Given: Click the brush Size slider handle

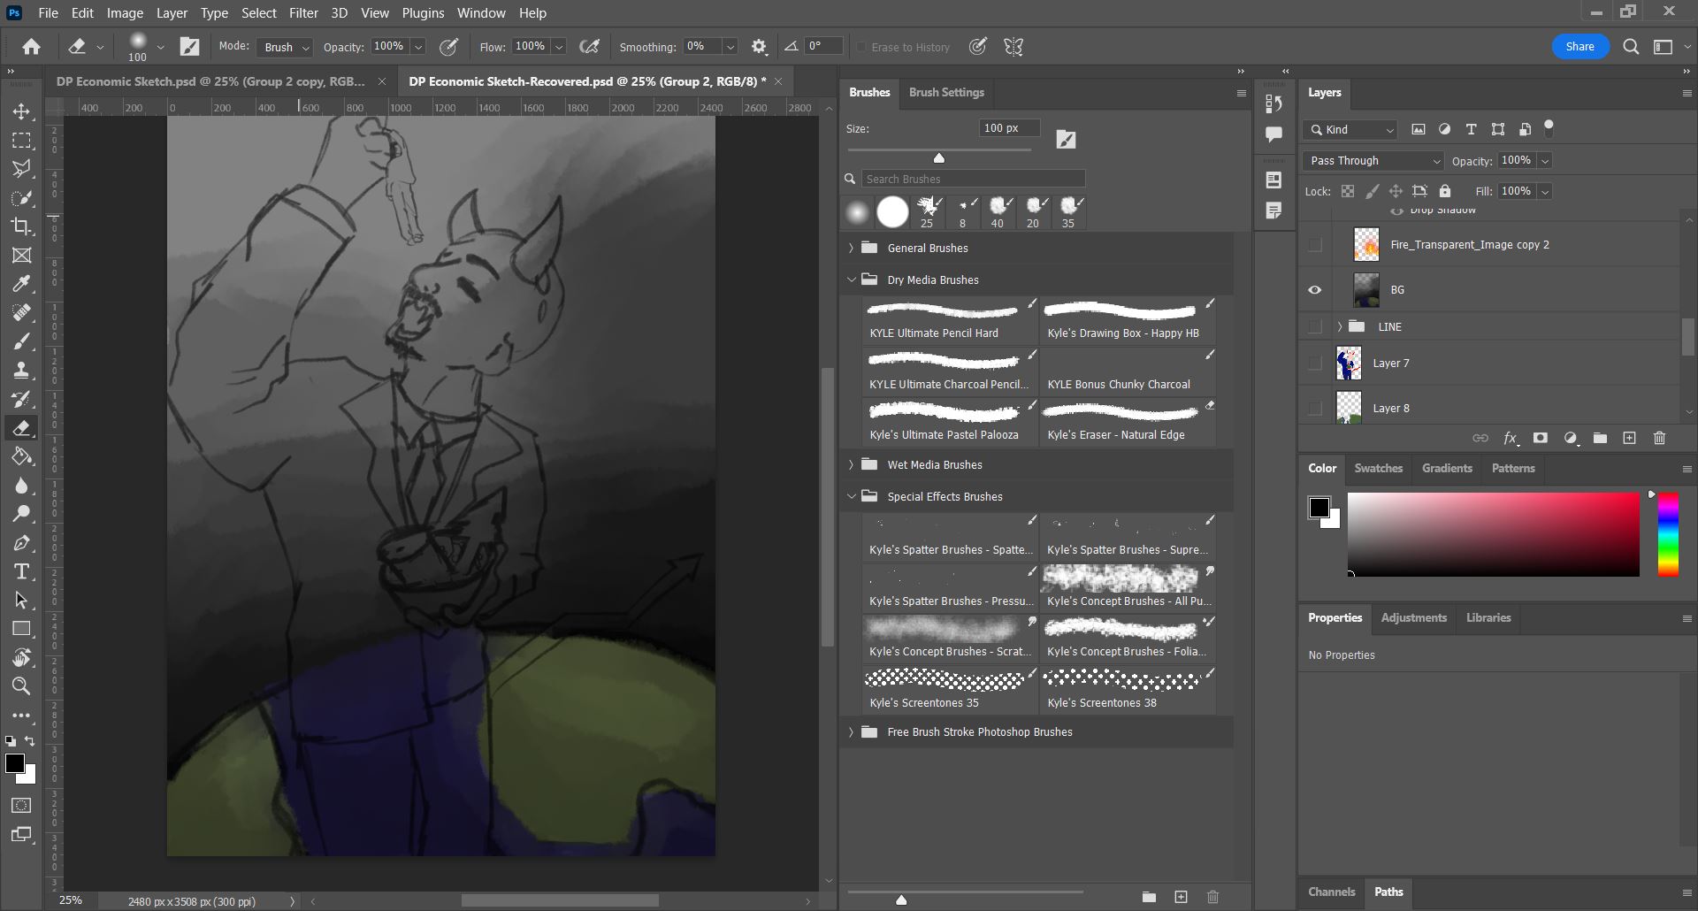Looking at the screenshot, I should 939,158.
